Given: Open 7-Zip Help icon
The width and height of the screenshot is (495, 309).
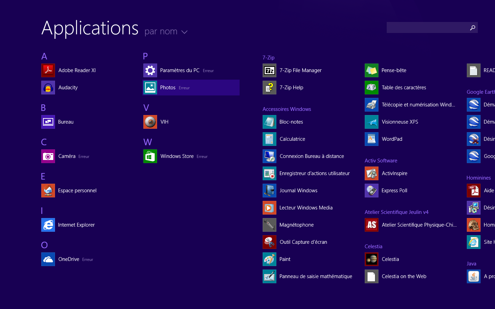Looking at the screenshot, I should point(269,88).
